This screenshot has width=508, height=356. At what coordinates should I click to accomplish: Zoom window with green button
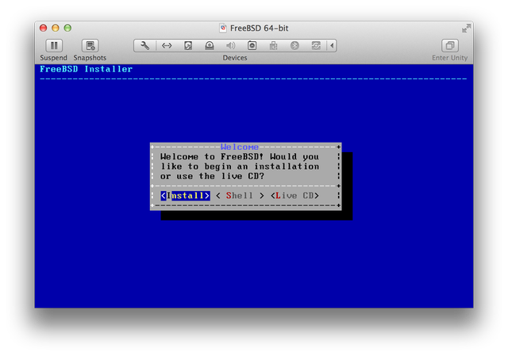[67, 29]
